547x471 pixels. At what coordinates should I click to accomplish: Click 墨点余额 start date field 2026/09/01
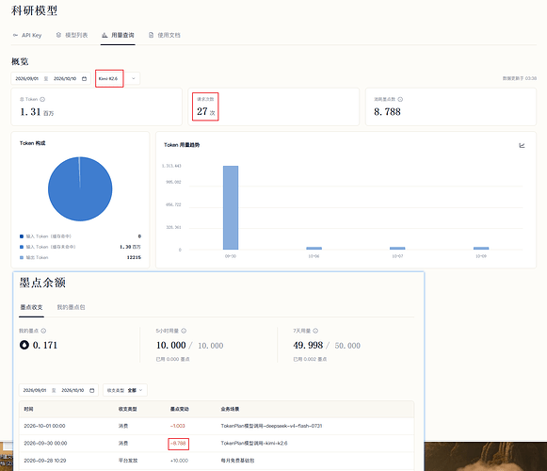35,390
